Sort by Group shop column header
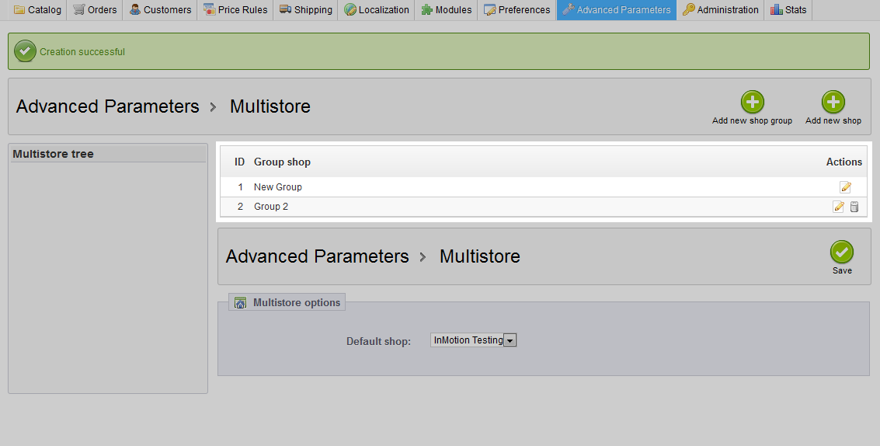The width and height of the screenshot is (880, 446). 282,162
